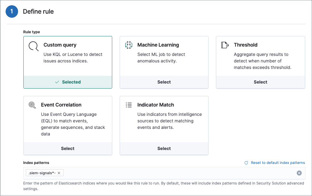Image resolution: width=312 pixels, height=196 pixels.
Task: Click the green checkmark on Selected rule type
Action: pos(57,82)
